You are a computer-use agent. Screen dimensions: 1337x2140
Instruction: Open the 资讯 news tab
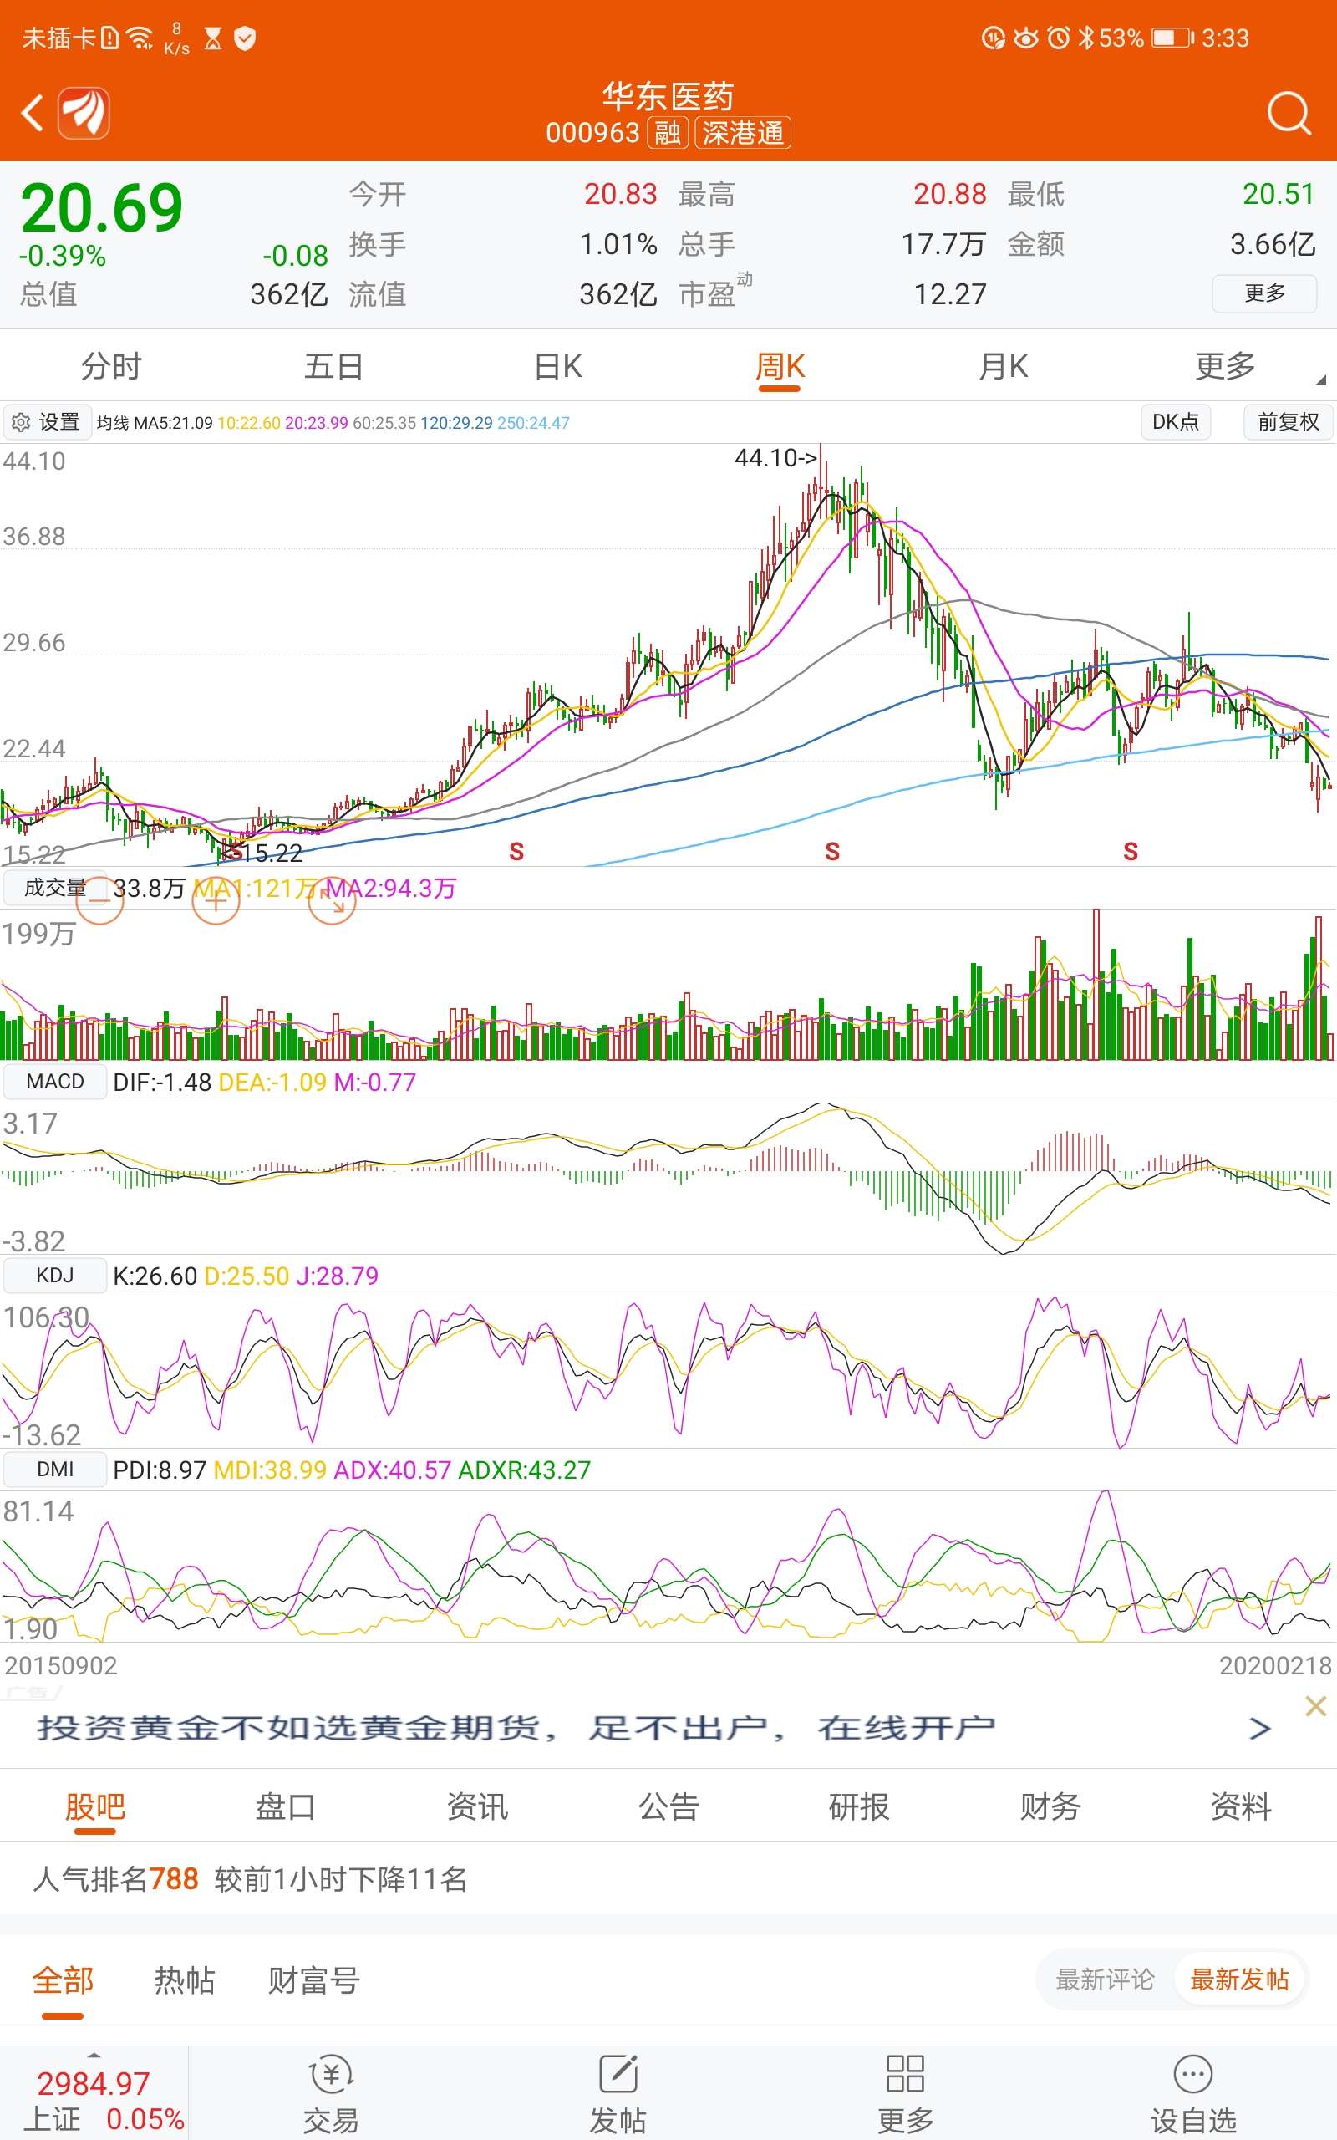tap(477, 1806)
